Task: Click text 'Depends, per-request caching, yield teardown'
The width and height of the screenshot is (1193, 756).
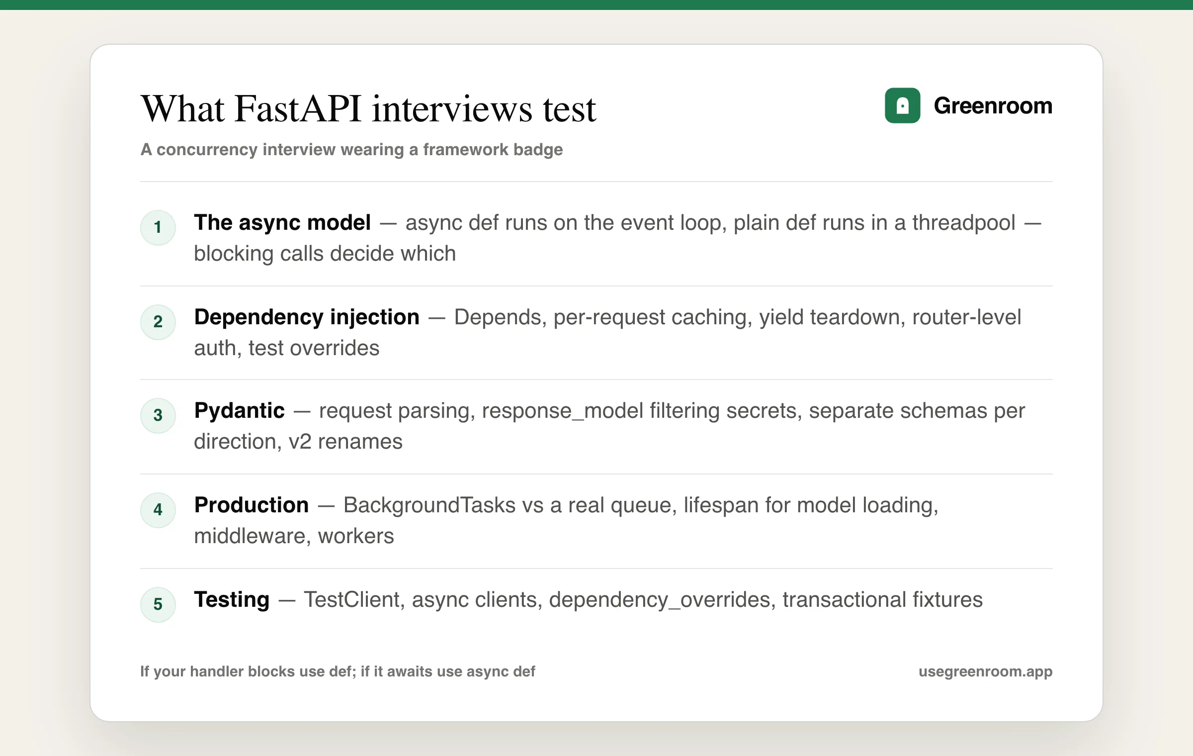Action: [680, 317]
